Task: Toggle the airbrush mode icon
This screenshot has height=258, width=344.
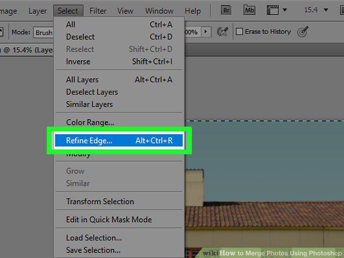Action: [223, 32]
